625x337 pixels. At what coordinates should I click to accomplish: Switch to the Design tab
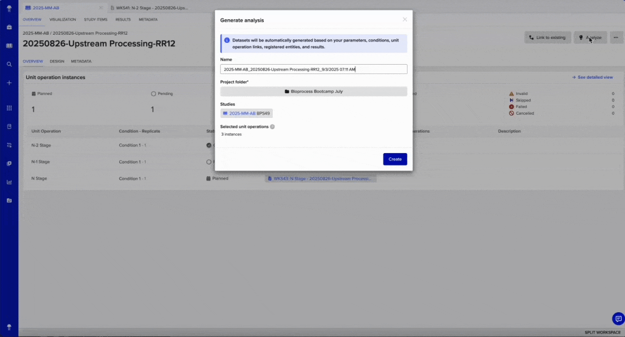(57, 61)
